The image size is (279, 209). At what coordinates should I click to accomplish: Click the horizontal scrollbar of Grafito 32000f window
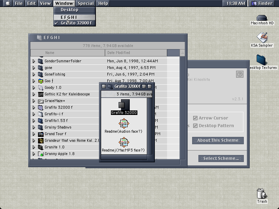pos(124,157)
